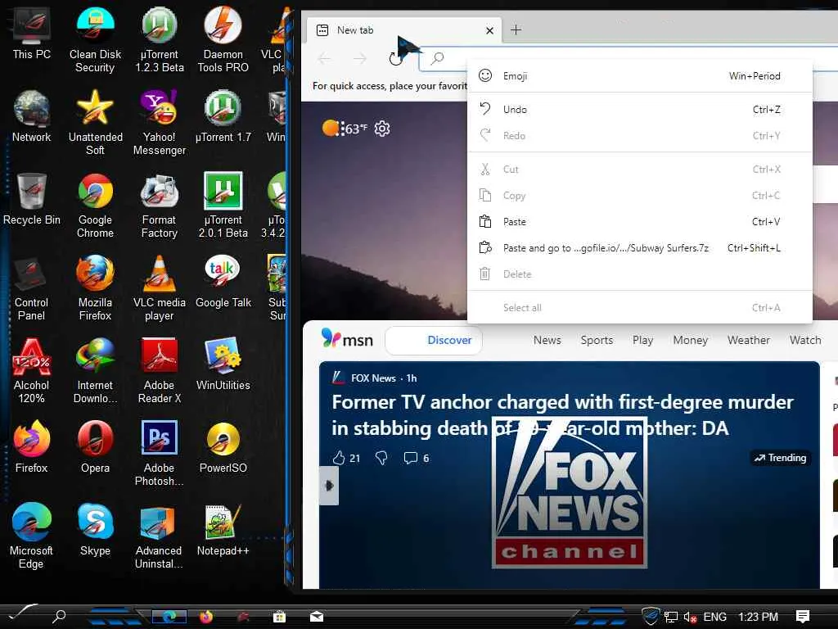
Task: Open the taskbar search magnifier
Action: 59,617
